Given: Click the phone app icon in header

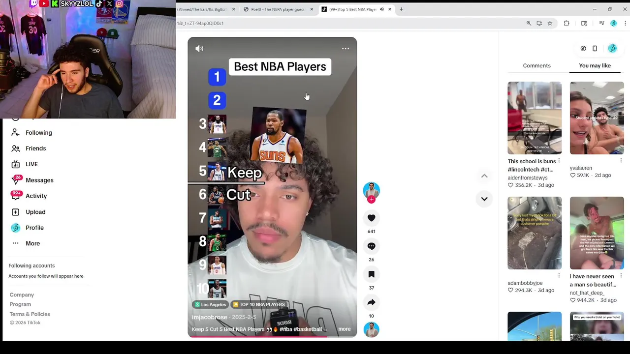Looking at the screenshot, I should (595, 49).
